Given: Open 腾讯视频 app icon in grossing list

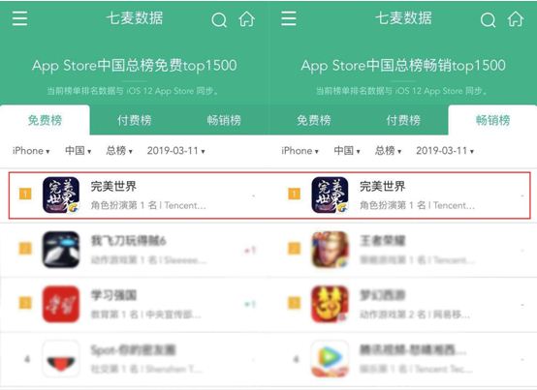Looking at the screenshot, I should [x=330, y=359].
